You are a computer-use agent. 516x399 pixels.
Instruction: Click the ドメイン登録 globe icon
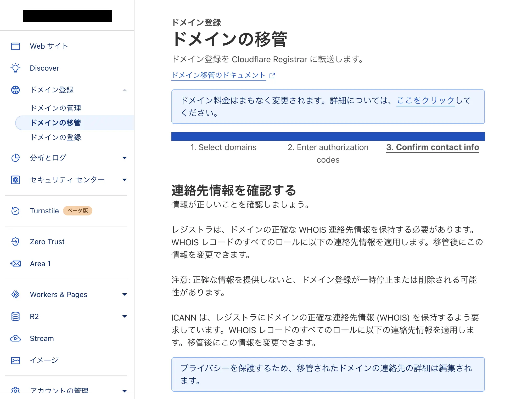[15, 90]
